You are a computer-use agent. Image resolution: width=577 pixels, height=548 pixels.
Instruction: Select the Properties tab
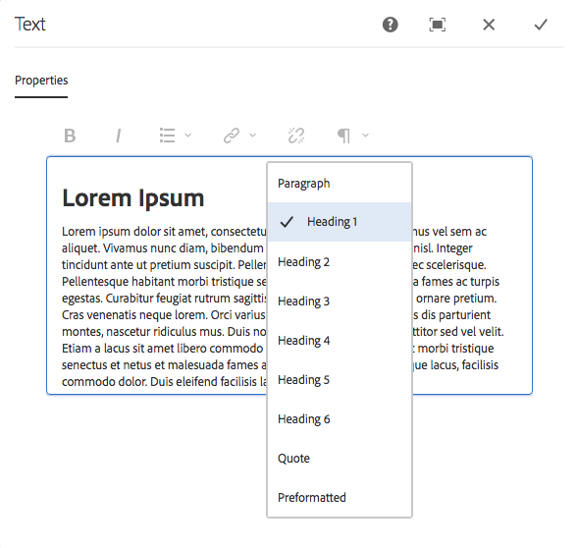point(41,81)
